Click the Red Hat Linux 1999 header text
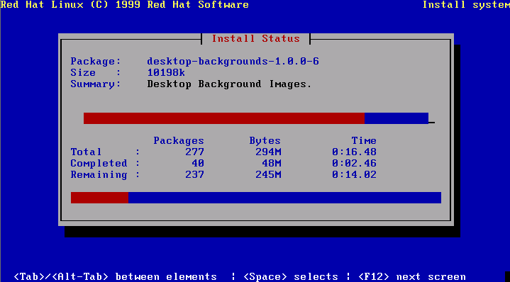 124,4
